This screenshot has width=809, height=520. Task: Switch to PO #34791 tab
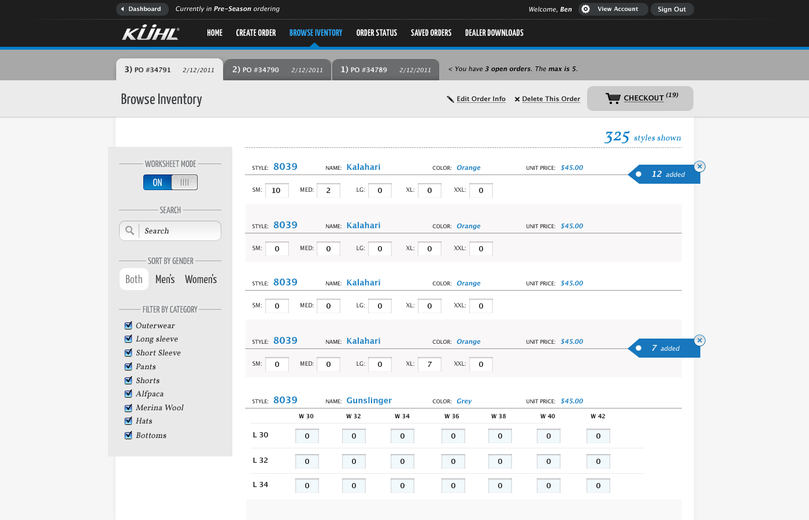tap(169, 69)
